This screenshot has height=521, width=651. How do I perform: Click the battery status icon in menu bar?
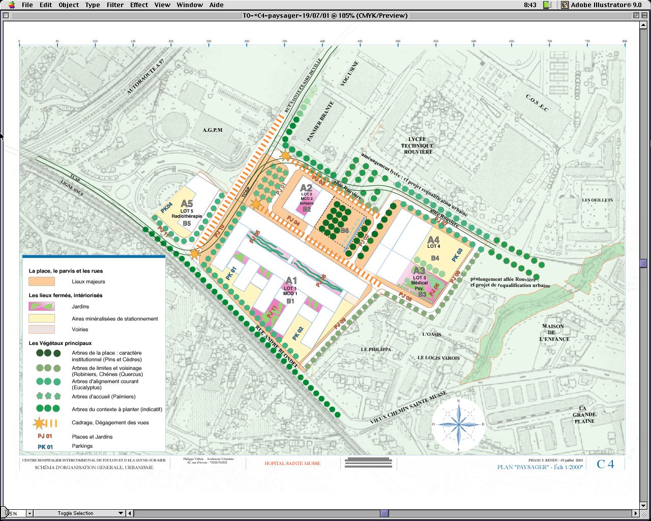tap(547, 5)
